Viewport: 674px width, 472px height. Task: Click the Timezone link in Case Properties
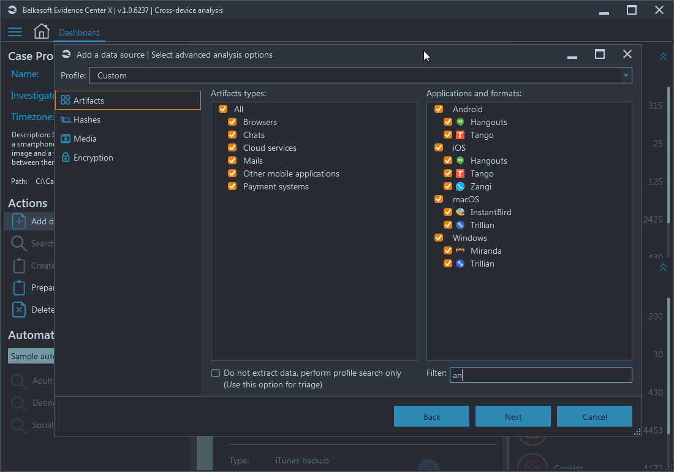pos(32,117)
